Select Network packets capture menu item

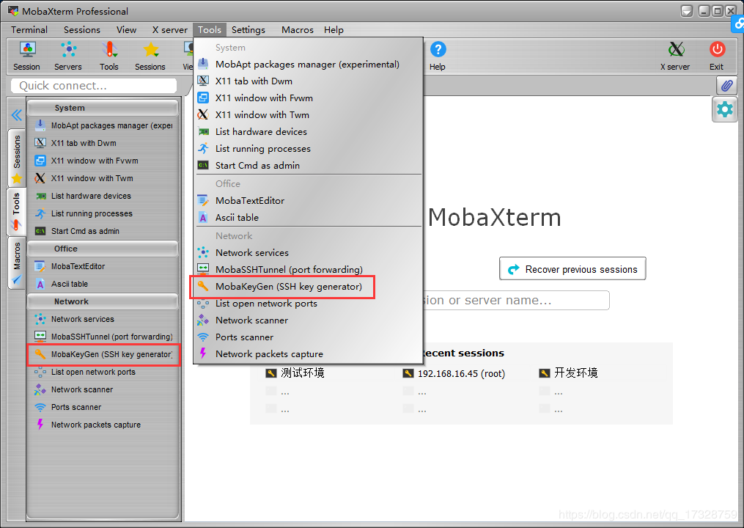tap(309, 353)
